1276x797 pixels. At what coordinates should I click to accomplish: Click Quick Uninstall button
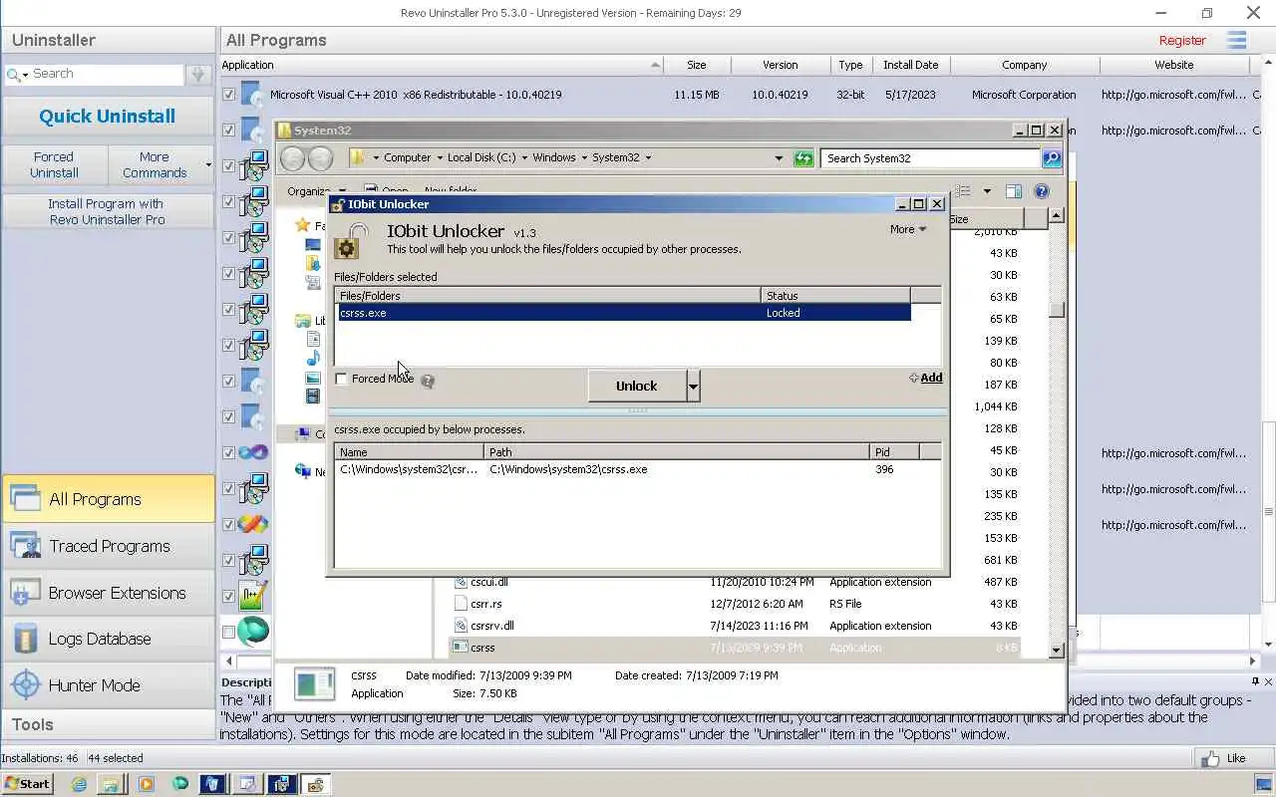click(x=108, y=117)
